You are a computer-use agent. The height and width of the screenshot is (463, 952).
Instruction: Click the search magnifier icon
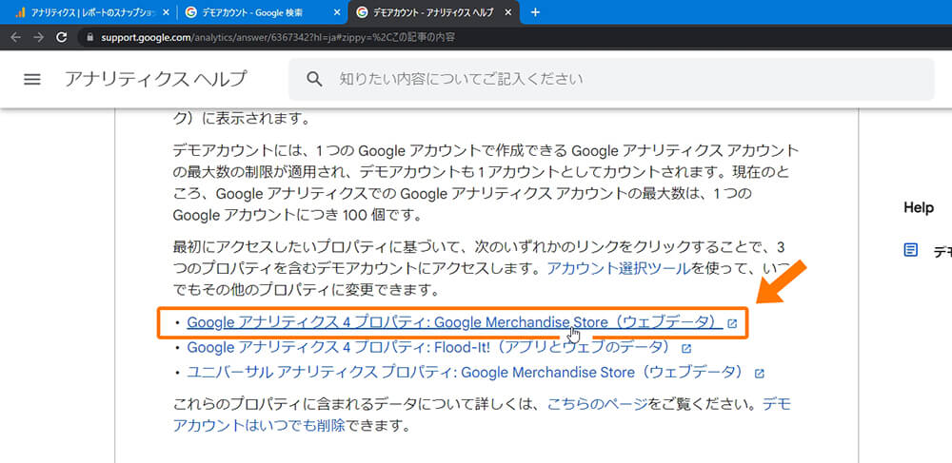pyautogui.click(x=314, y=80)
